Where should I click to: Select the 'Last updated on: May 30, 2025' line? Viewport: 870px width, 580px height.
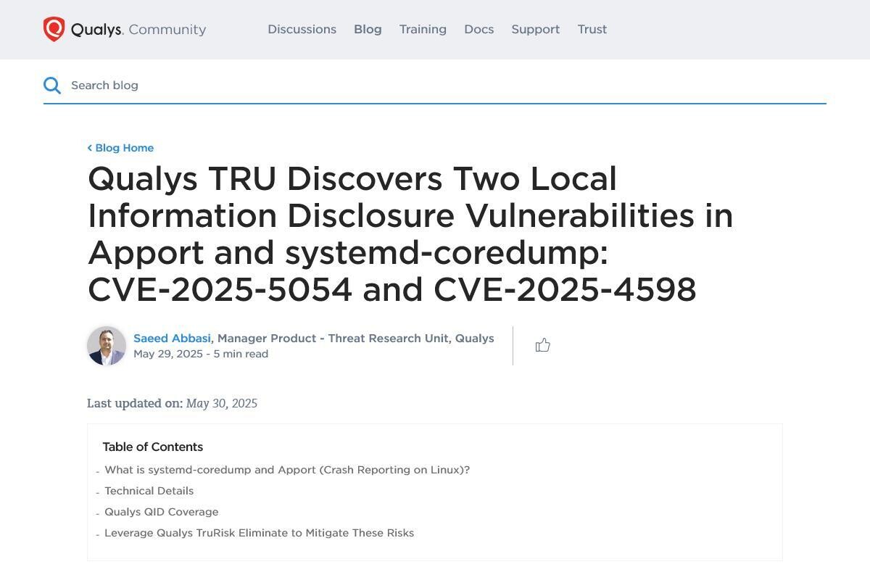point(172,403)
